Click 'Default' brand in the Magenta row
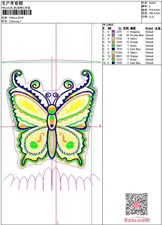The image size is (162, 225). (149, 32)
